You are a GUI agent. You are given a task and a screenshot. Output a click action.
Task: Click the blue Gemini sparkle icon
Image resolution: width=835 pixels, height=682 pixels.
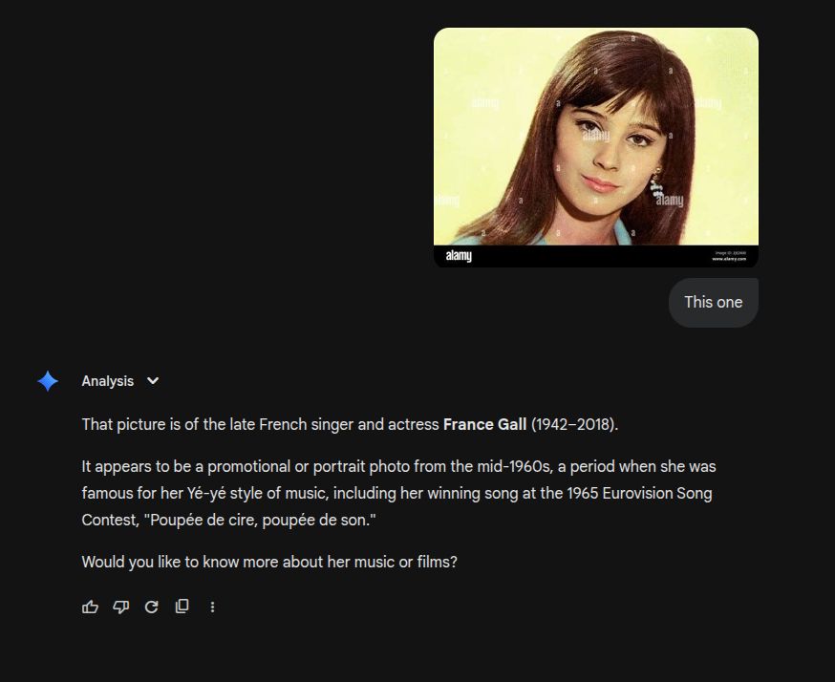tap(48, 381)
